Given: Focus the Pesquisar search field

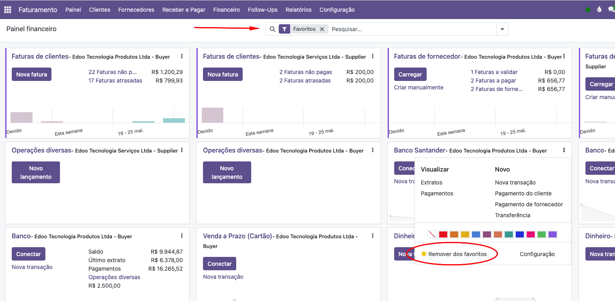Looking at the screenshot, I should [x=412, y=29].
